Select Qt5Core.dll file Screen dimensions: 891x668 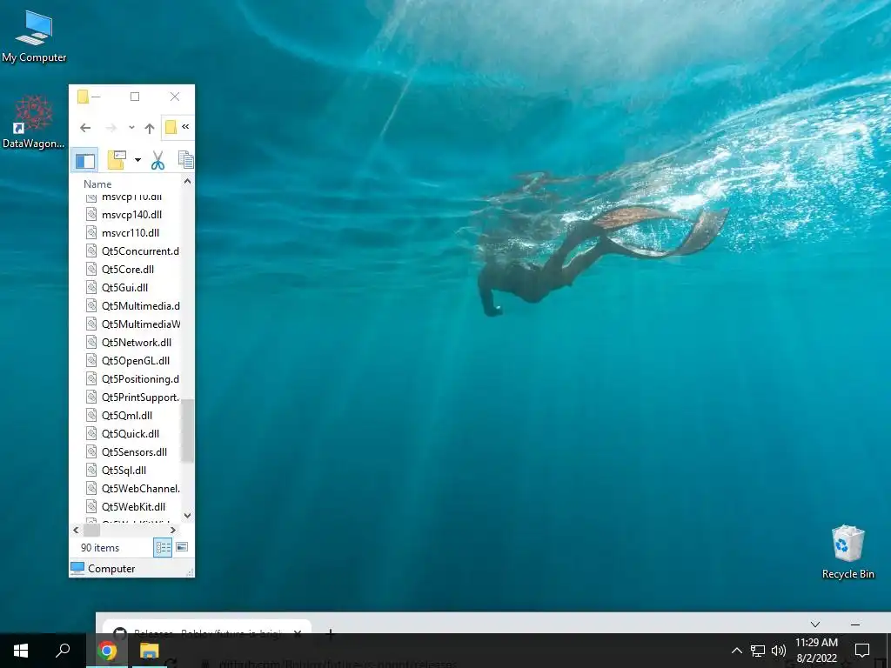point(128,270)
